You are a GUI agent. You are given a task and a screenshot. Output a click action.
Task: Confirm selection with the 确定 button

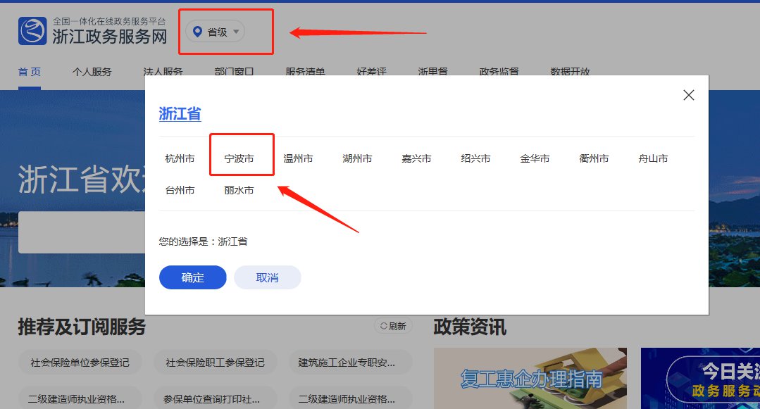pos(192,277)
